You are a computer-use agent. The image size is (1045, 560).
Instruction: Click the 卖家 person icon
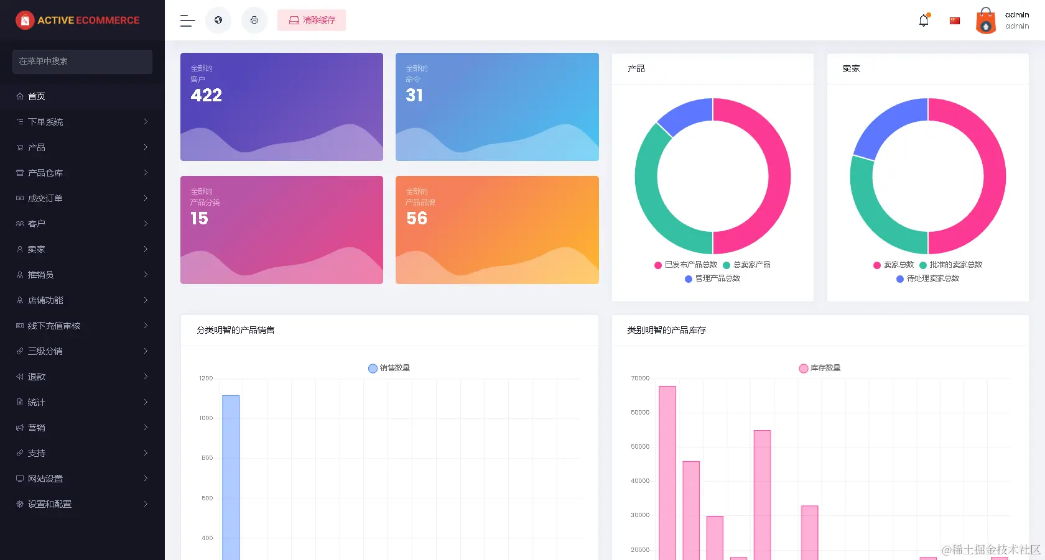pos(20,249)
